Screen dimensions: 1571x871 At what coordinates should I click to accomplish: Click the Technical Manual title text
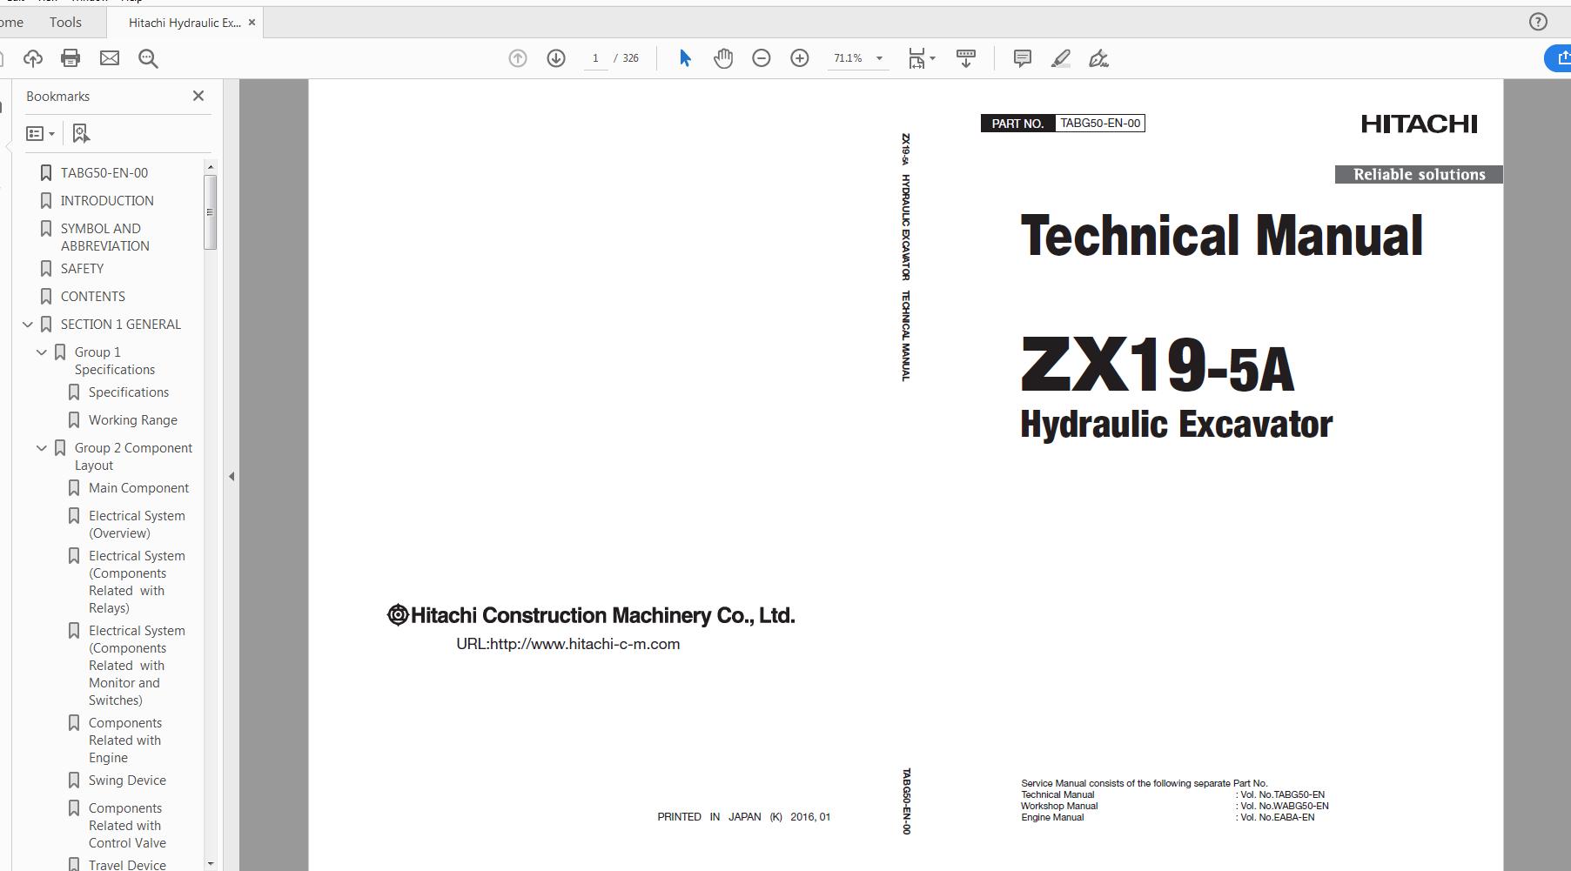(1222, 236)
